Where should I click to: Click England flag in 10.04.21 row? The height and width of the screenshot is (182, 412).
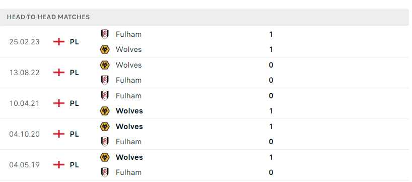point(59,103)
